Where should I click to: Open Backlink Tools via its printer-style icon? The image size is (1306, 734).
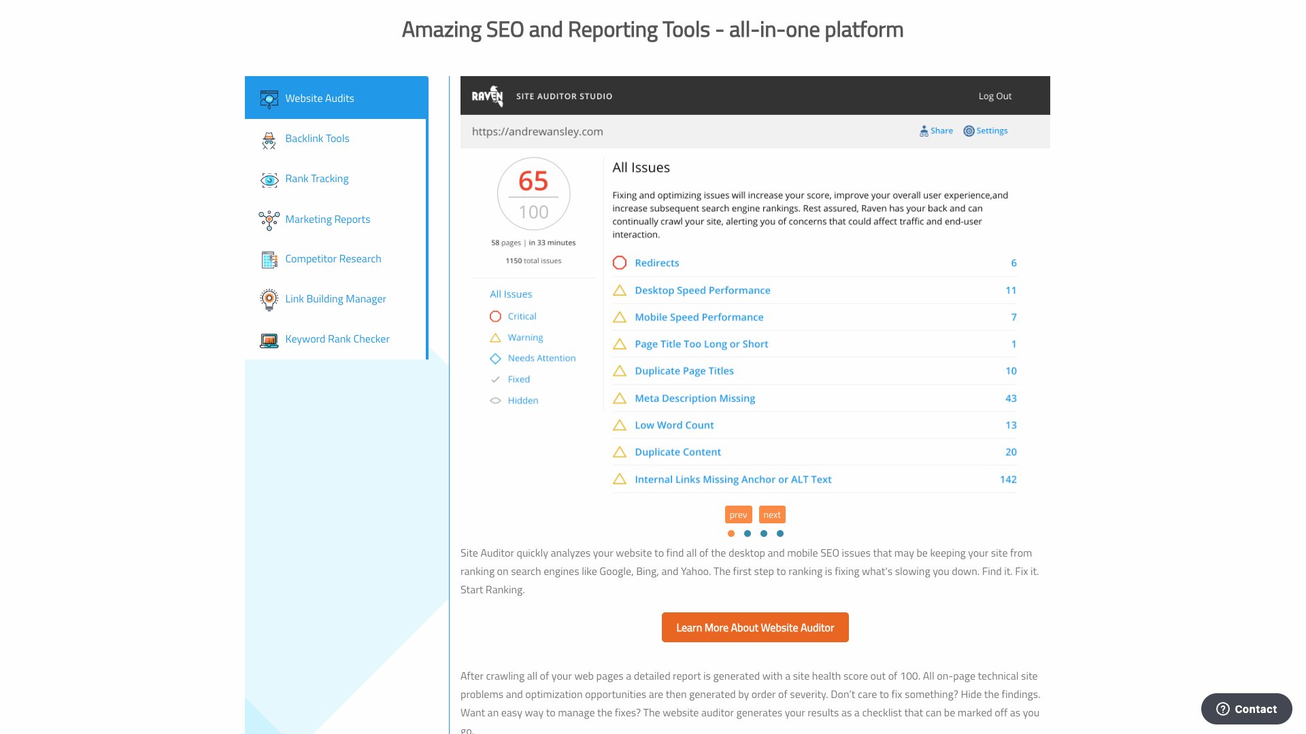tap(269, 139)
